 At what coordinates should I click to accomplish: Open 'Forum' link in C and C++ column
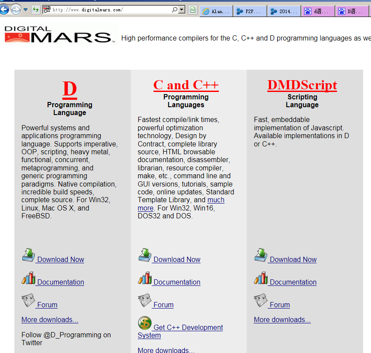click(163, 305)
